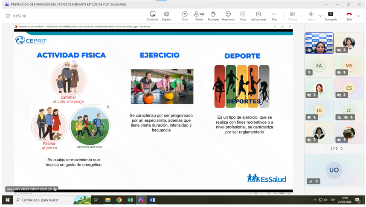Viewport: 366px width, 207px height.
Task: Open Word from taskbar
Action: point(152,200)
